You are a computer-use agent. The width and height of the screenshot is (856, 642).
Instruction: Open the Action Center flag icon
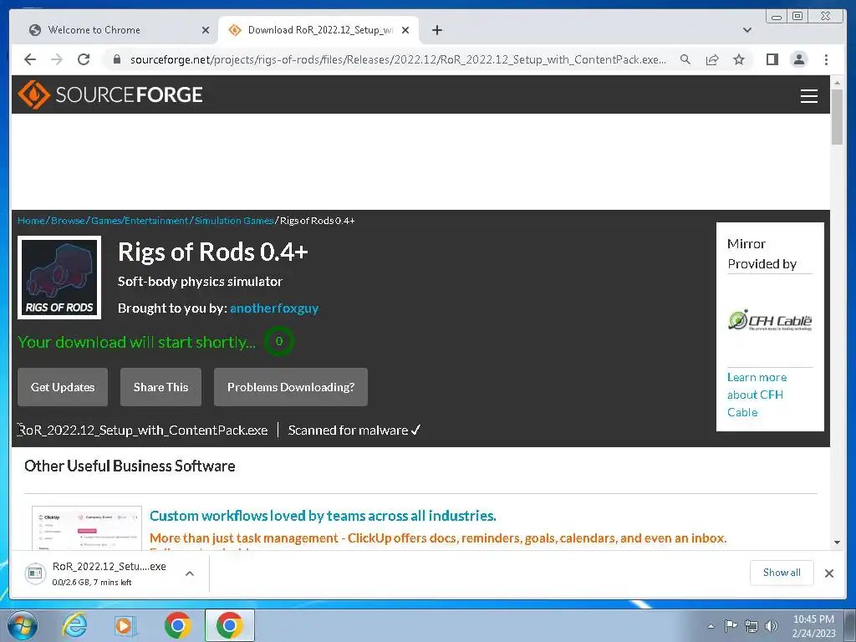point(731,625)
